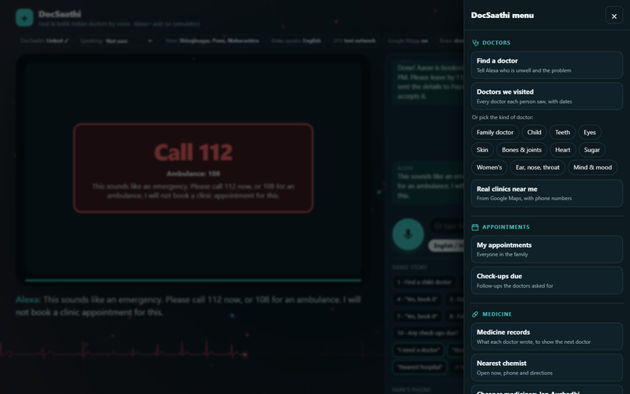The width and height of the screenshot is (630, 394).
Task: Open Check-ups due
Action: click(x=547, y=280)
